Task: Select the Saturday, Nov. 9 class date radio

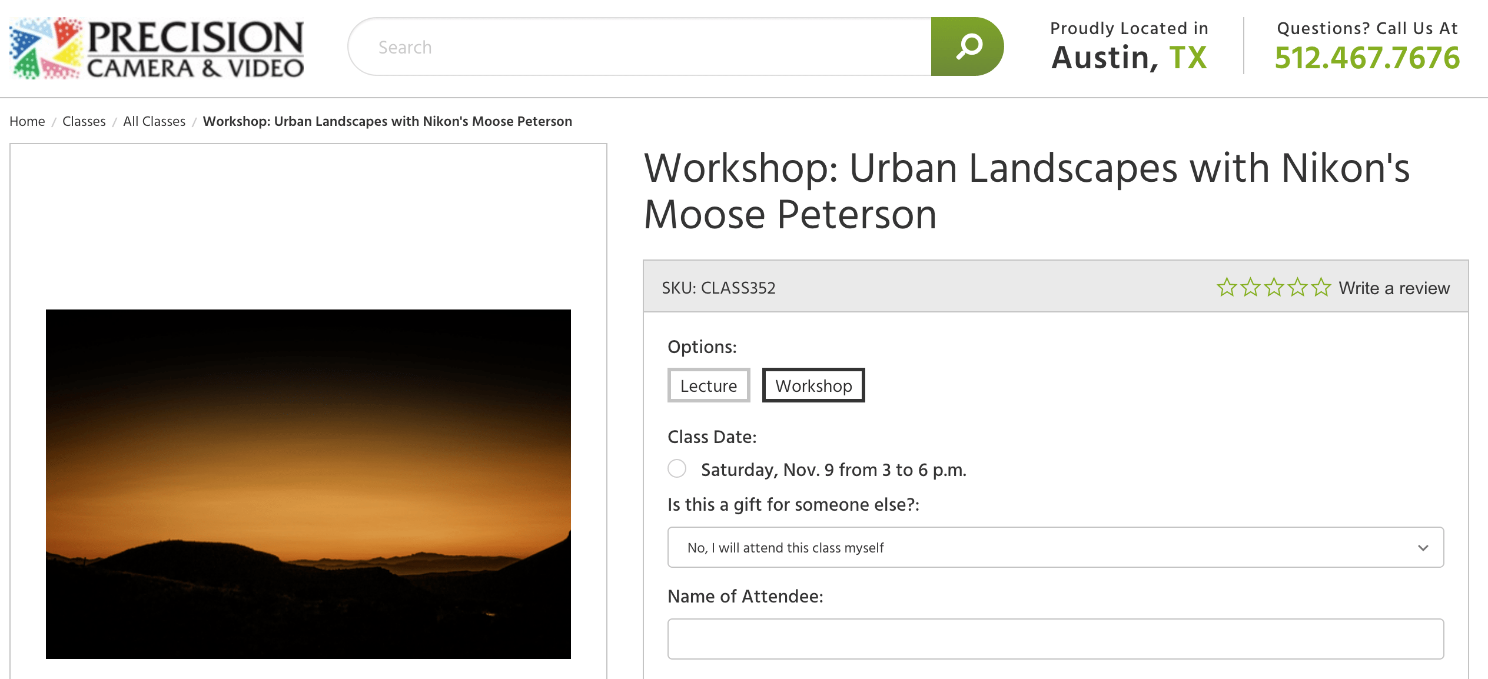Action: (x=677, y=469)
